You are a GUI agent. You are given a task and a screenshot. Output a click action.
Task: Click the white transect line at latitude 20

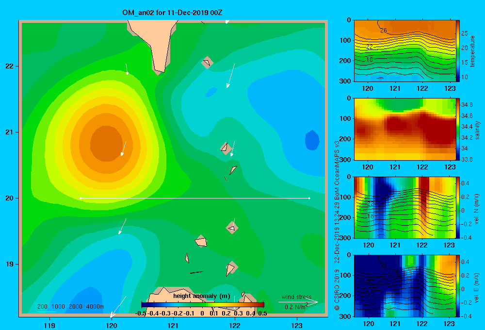click(x=195, y=198)
